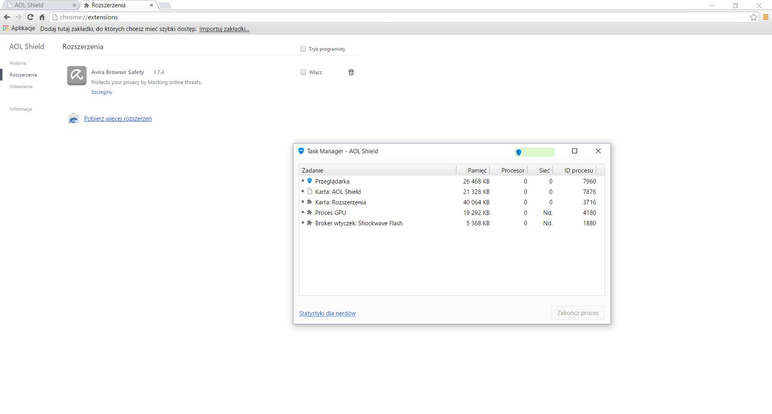772x414 pixels.
Task: Open Historia in the sidebar
Action: coord(18,63)
